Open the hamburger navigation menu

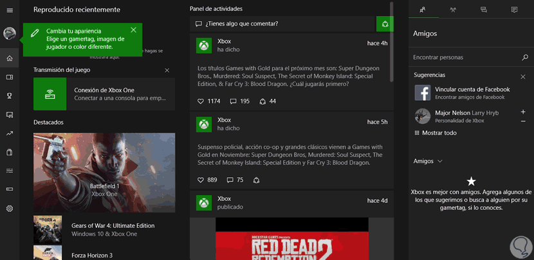click(10, 10)
